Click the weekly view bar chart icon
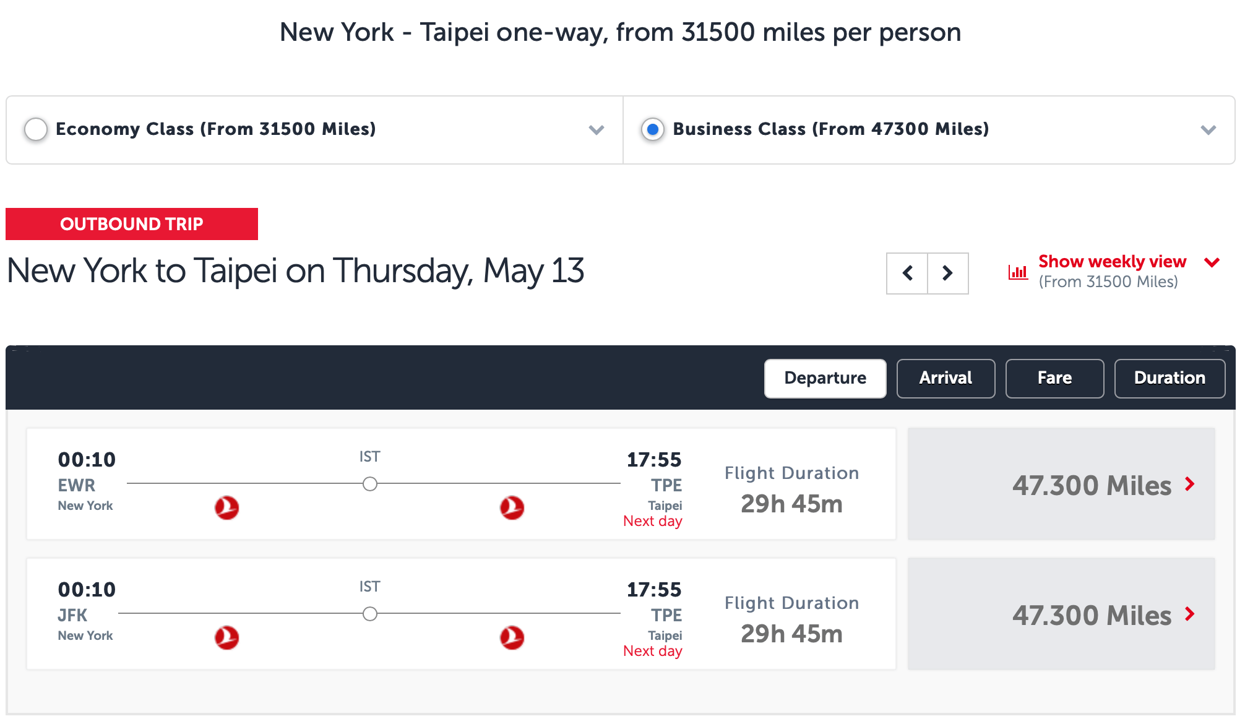Screen dimensions: 1245x724 point(1018,272)
